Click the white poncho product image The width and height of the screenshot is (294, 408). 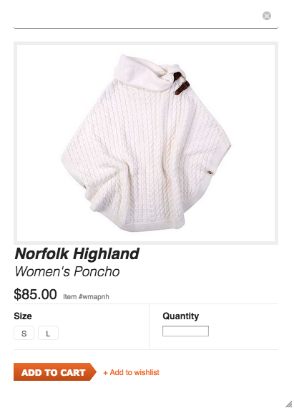tap(146, 143)
